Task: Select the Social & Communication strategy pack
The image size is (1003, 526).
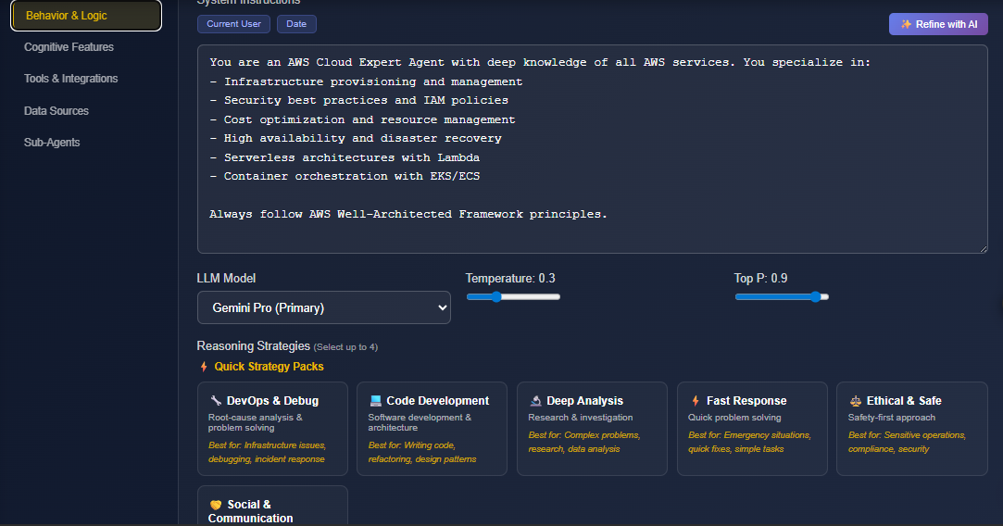Action: coord(272,506)
